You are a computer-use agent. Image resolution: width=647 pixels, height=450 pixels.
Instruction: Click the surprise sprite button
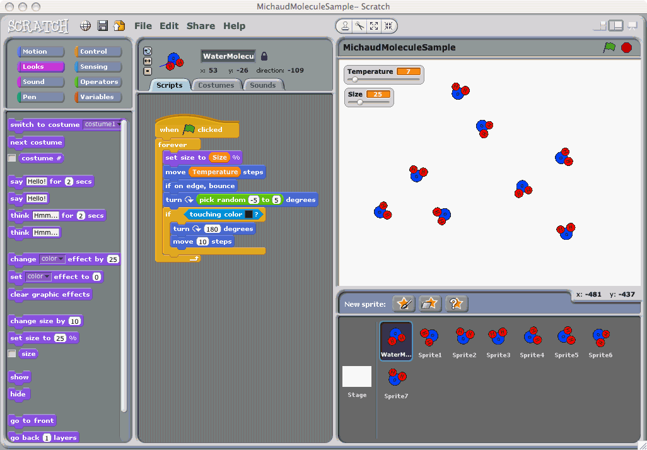456,304
